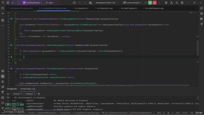Click the editor vertical scrollbar thumb
Viewport: 204px width, 115px height.
[198, 48]
